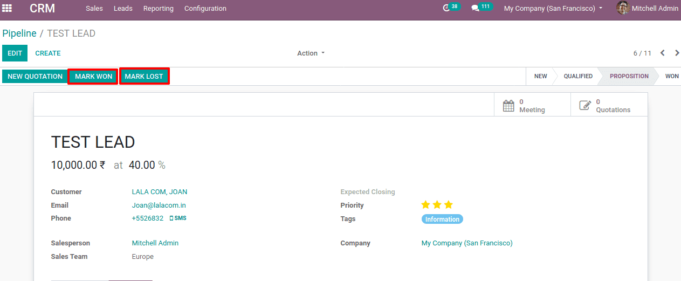The width and height of the screenshot is (681, 281).
Task: Open the Configuration menu
Action: point(205,9)
